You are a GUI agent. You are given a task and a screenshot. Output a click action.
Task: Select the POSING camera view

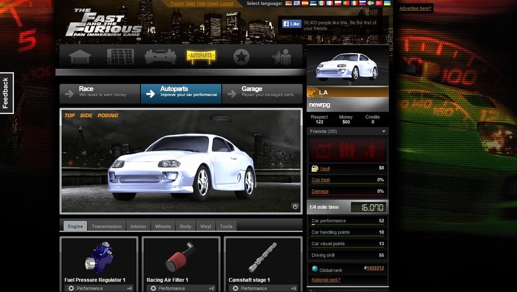[108, 116]
